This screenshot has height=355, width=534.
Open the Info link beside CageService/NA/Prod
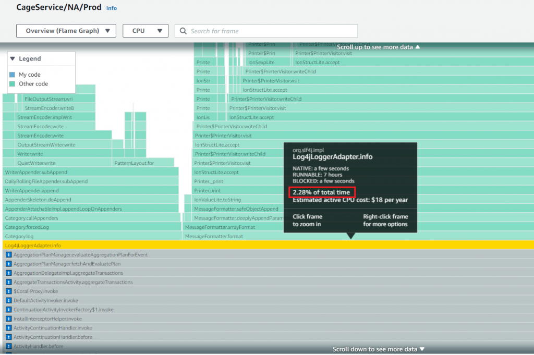(x=112, y=8)
